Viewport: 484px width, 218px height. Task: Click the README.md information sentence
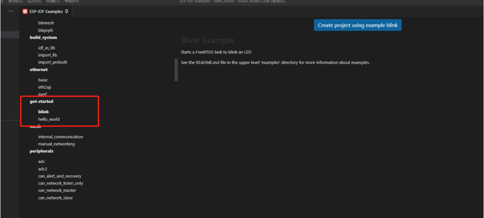[x=275, y=62]
